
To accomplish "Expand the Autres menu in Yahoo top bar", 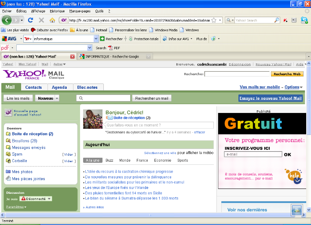I will click(59, 64).
